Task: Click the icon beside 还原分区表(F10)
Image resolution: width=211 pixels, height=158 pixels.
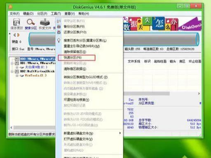Action: coord(59,32)
